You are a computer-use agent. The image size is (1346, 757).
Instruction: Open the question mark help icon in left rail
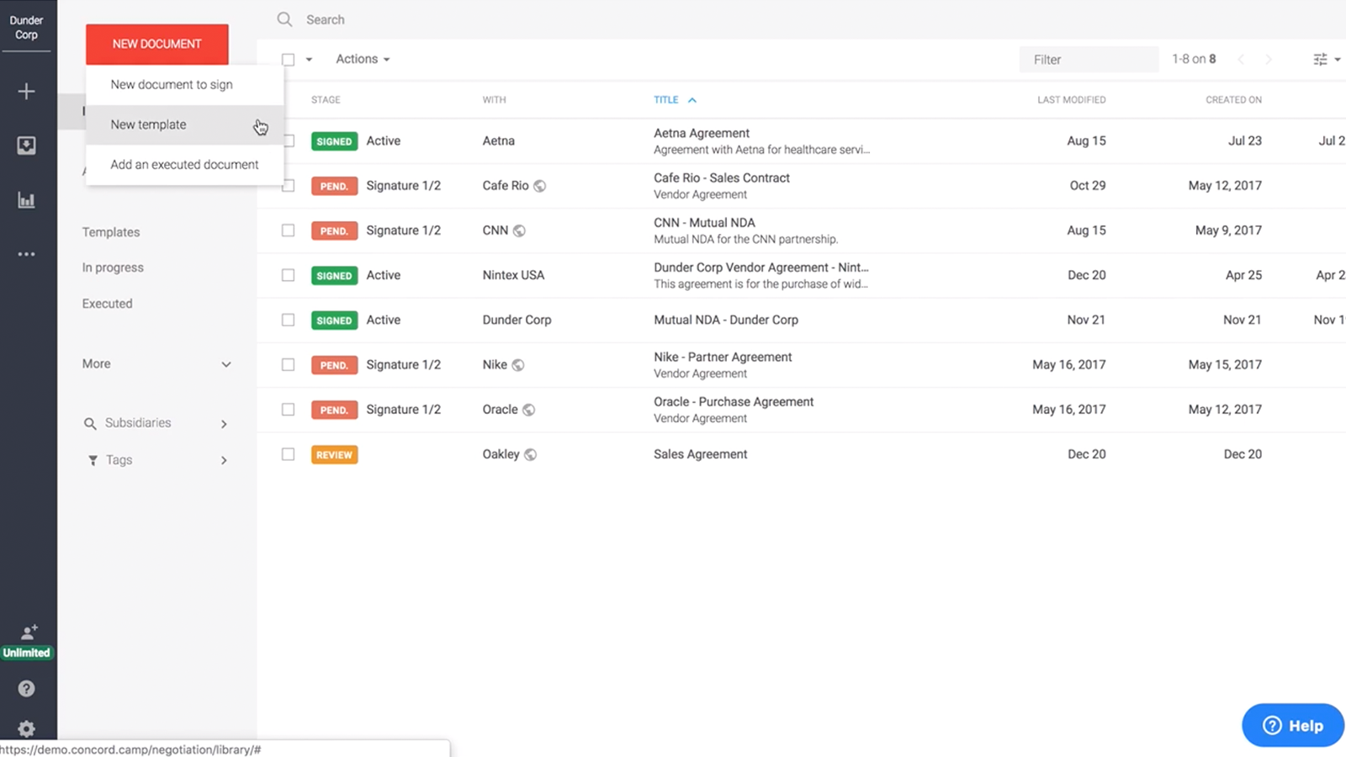tap(26, 689)
